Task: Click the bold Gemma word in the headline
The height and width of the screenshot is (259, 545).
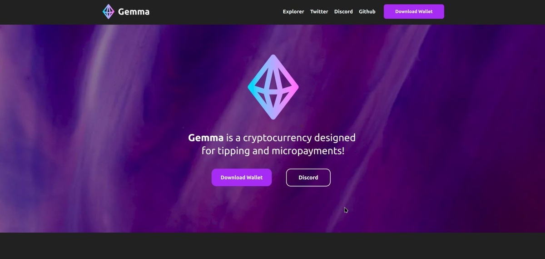Action: (206, 137)
